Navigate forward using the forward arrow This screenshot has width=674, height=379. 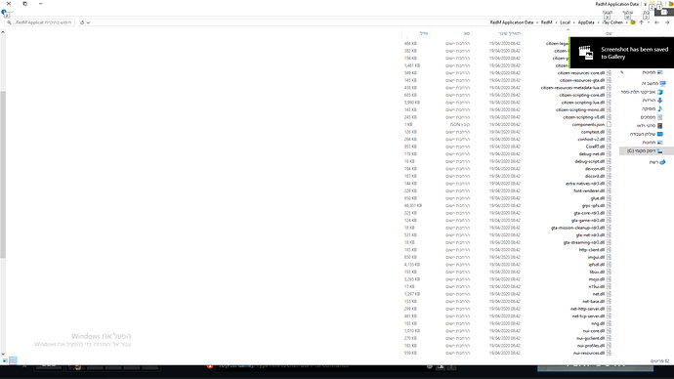656,22
